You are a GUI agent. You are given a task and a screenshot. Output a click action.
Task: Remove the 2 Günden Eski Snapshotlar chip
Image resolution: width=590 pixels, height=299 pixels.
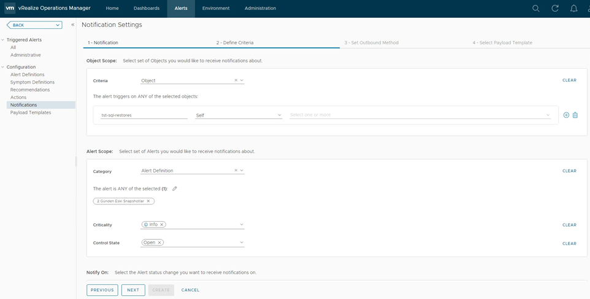148,201
